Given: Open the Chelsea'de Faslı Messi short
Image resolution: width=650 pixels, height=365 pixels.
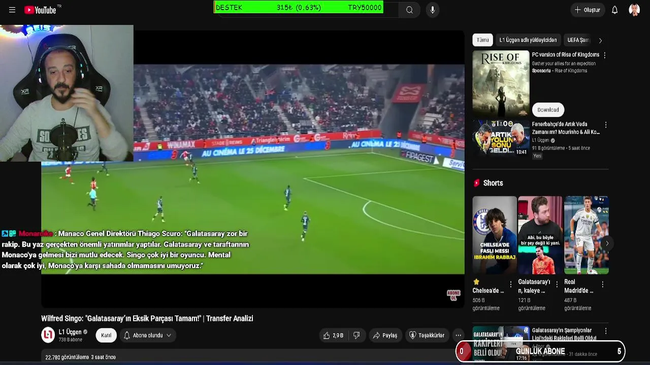Looking at the screenshot, I should point(495,235).
